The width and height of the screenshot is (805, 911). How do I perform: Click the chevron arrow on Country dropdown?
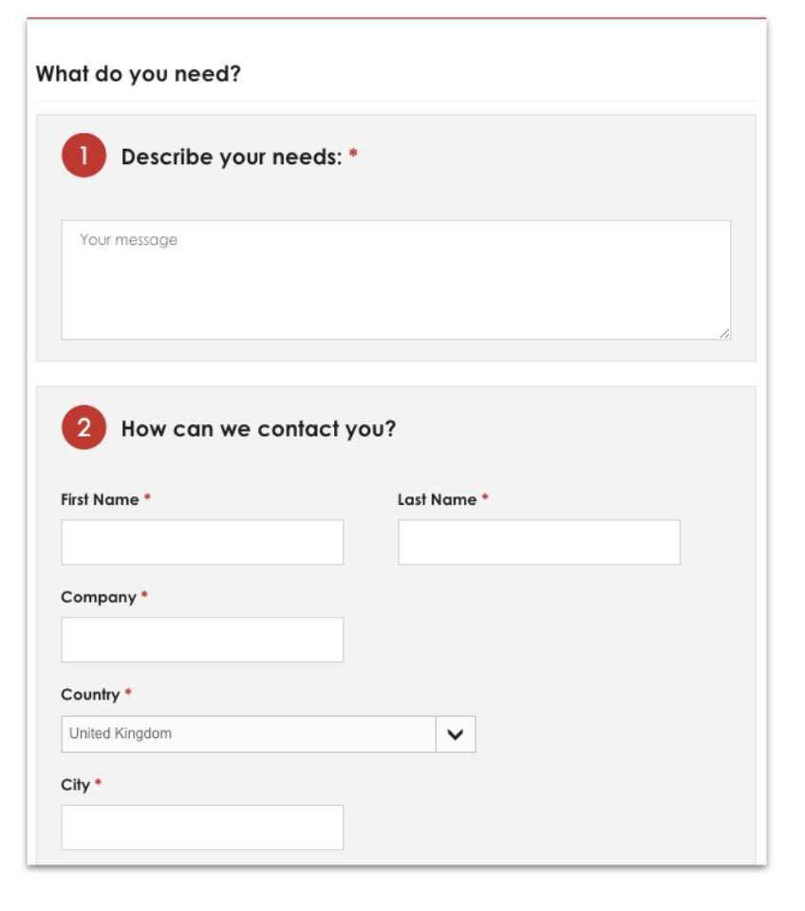click(x=456, y=734)
